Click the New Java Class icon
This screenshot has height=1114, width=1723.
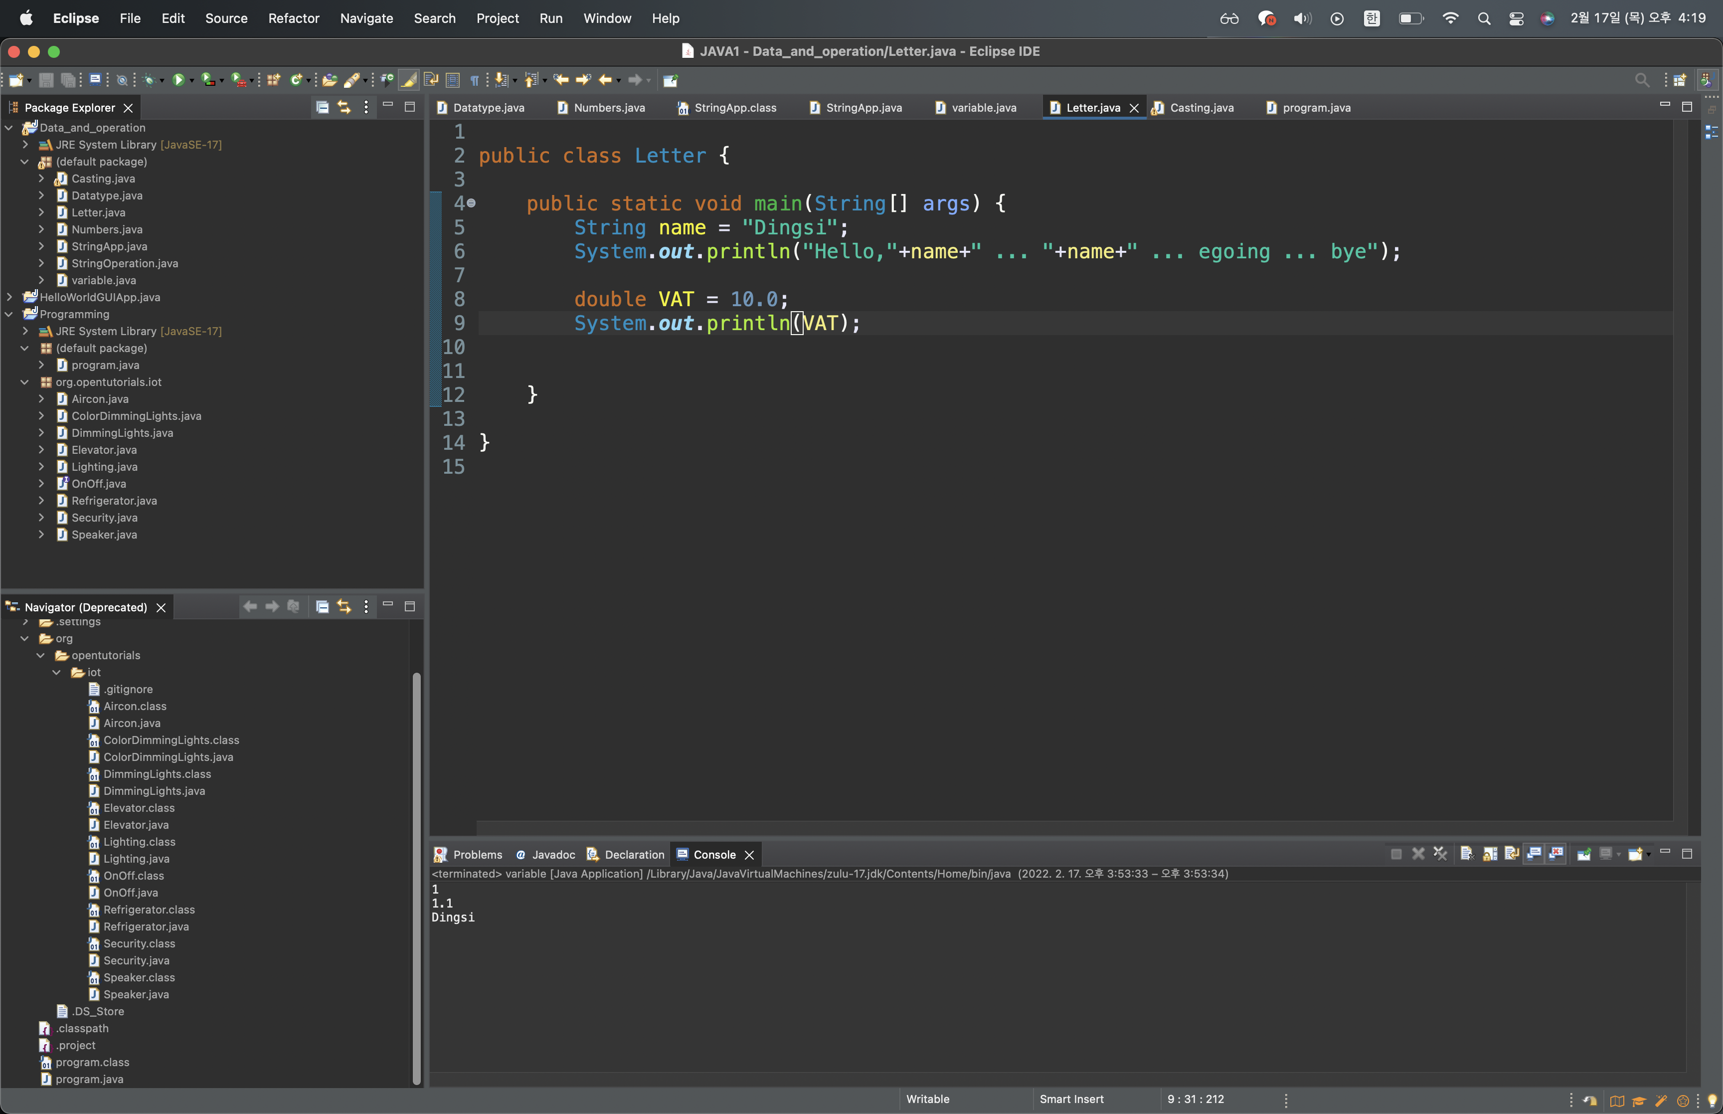coord(296,80)
